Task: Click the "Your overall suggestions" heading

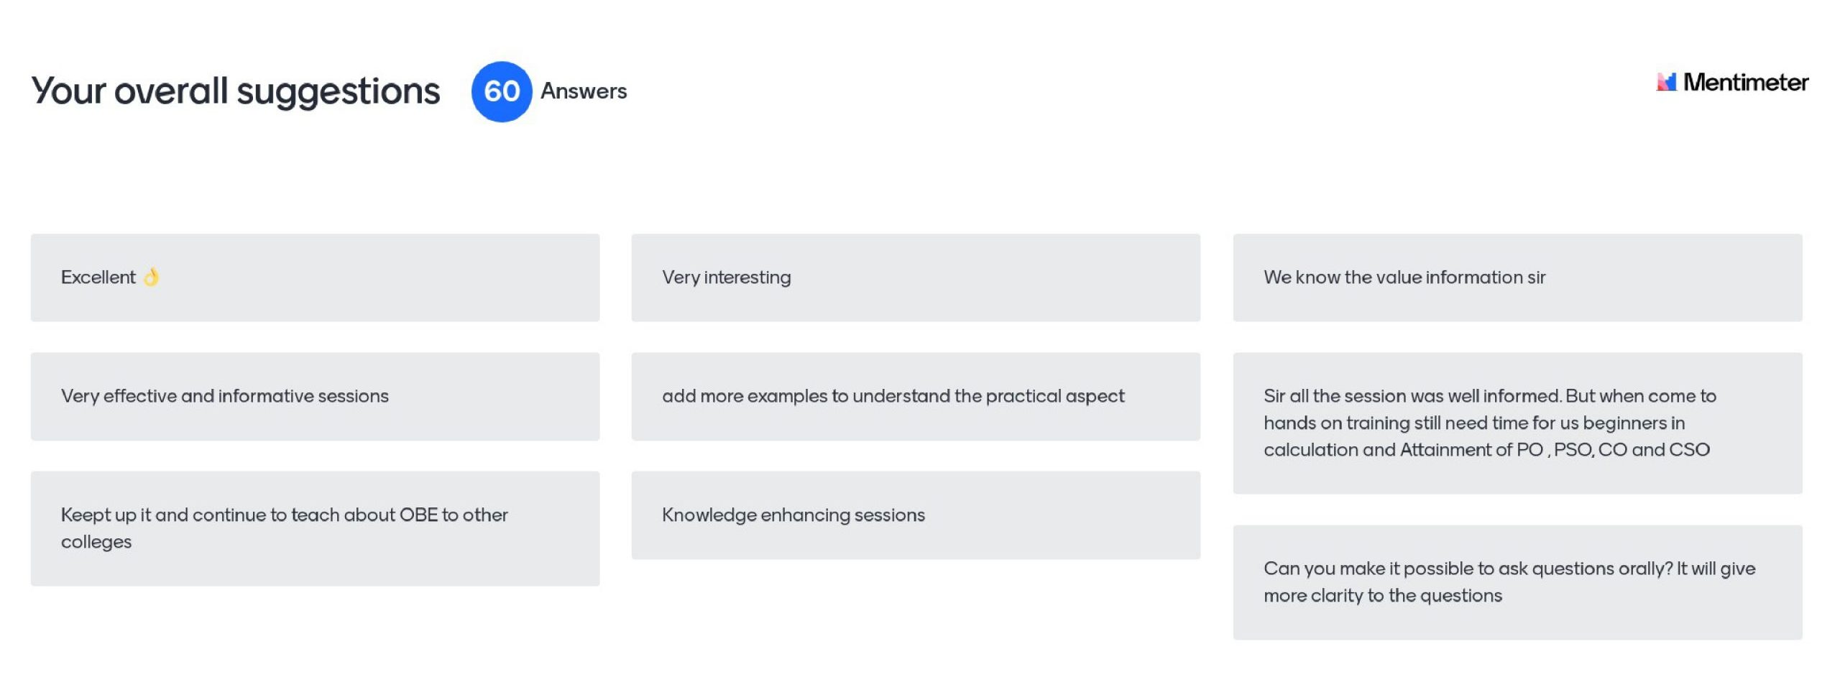Action: pyautogui.click(x=235, y=91)
